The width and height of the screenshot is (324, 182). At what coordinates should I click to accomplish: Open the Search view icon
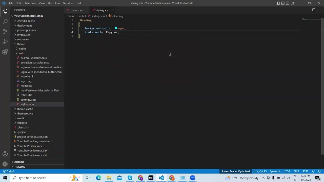(x=5, y=21)
